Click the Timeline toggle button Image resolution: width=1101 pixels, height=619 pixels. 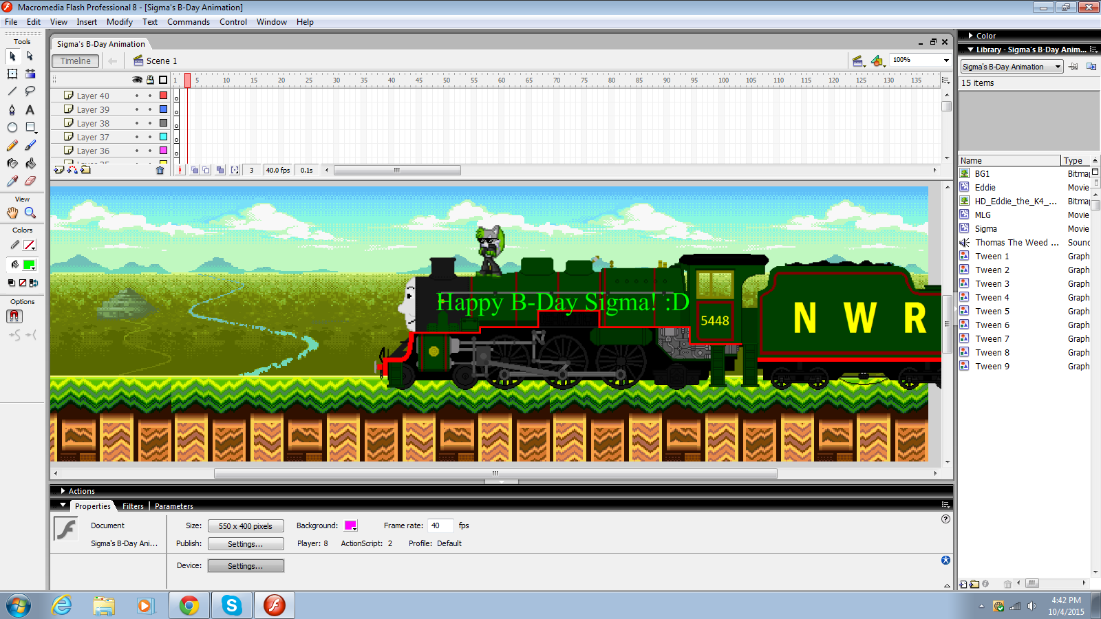click(x=76, y=61)
